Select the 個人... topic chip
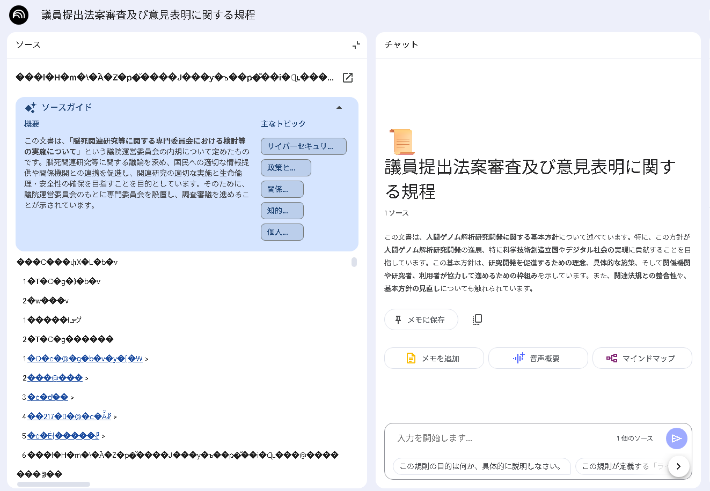Image resolution: width=710 pixels, height=491 pixels. pos(282,232)
